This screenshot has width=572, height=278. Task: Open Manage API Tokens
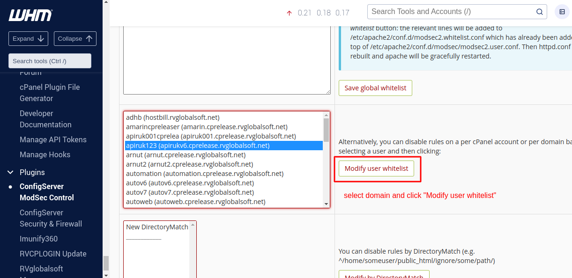(x=53, y=139)
